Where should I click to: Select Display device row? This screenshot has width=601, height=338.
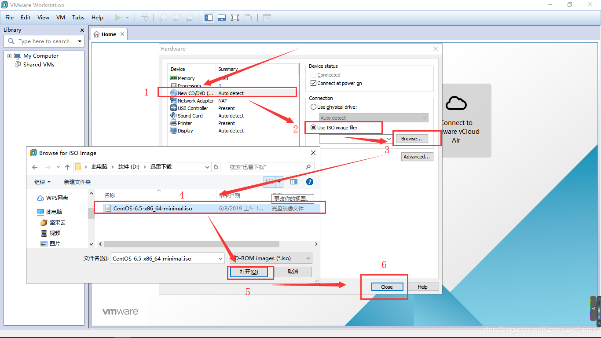tap(233, 131)
